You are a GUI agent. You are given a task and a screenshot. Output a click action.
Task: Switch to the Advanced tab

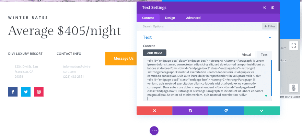click(193, 18)
